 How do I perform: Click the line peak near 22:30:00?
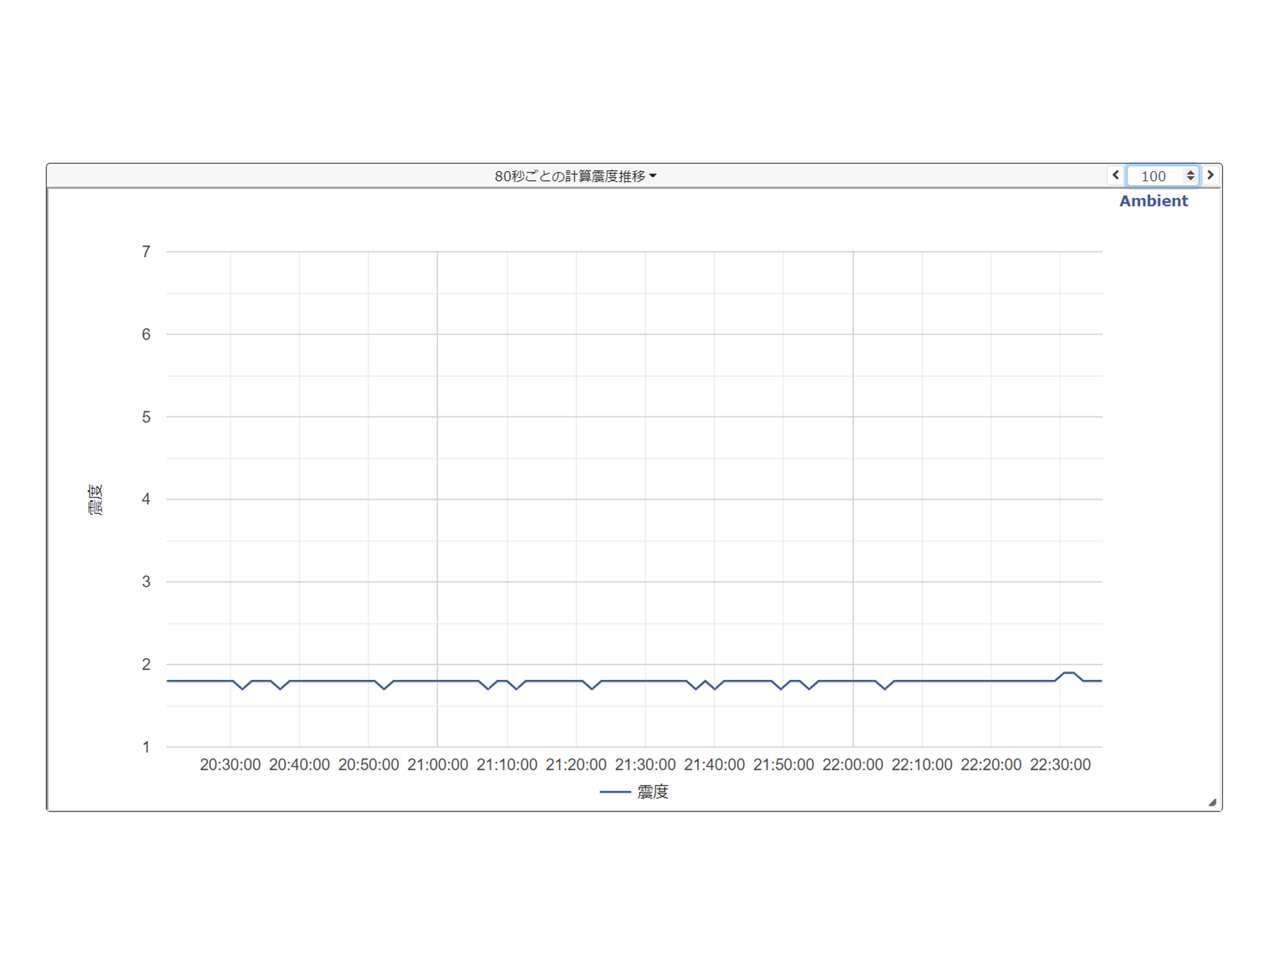1068,672
